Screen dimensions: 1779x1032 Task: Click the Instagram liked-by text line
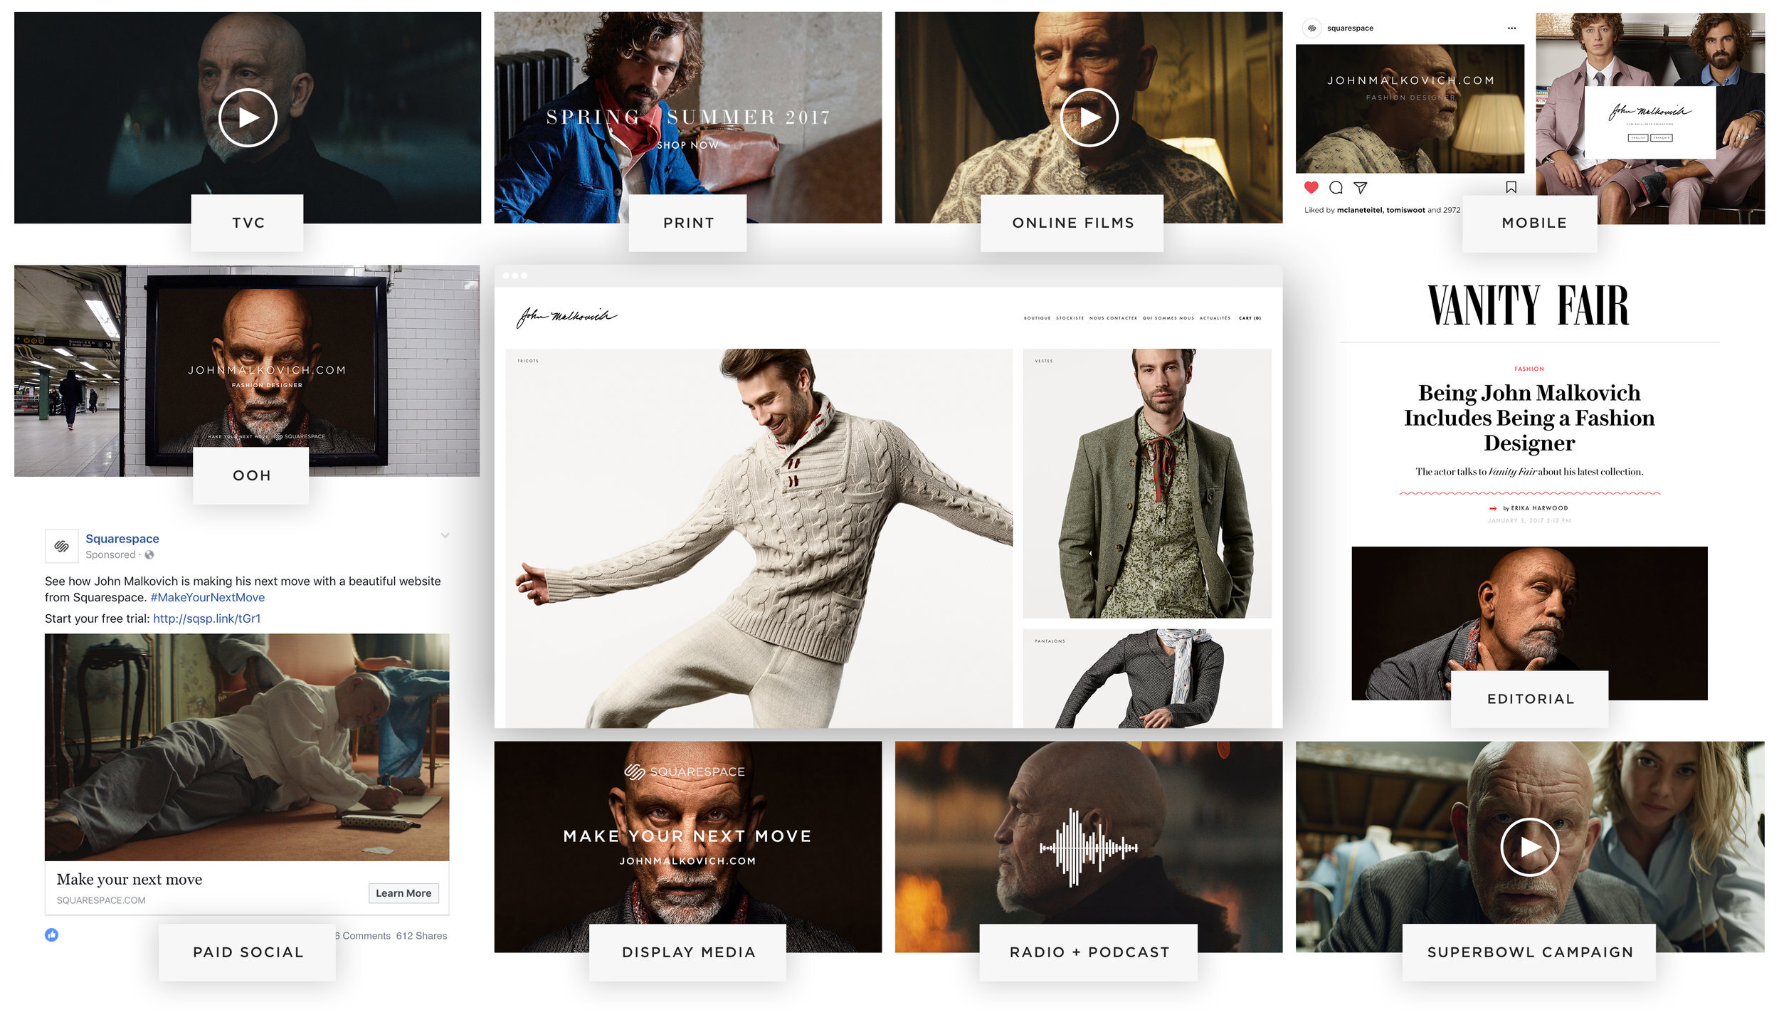(1382, 210)
